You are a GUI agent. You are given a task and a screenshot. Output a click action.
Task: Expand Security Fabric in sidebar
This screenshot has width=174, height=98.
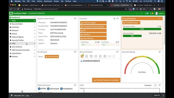tap(22, 24)
